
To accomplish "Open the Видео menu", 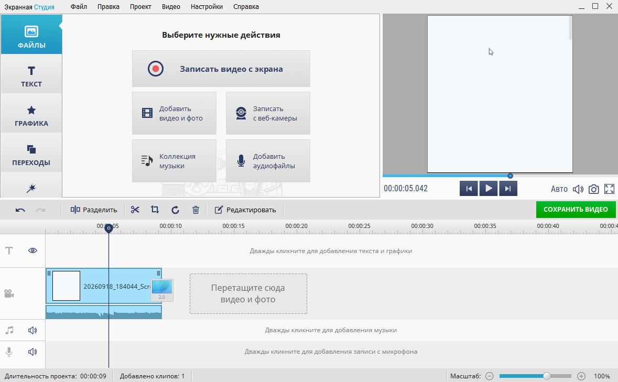I will click(x=171, y=7).
